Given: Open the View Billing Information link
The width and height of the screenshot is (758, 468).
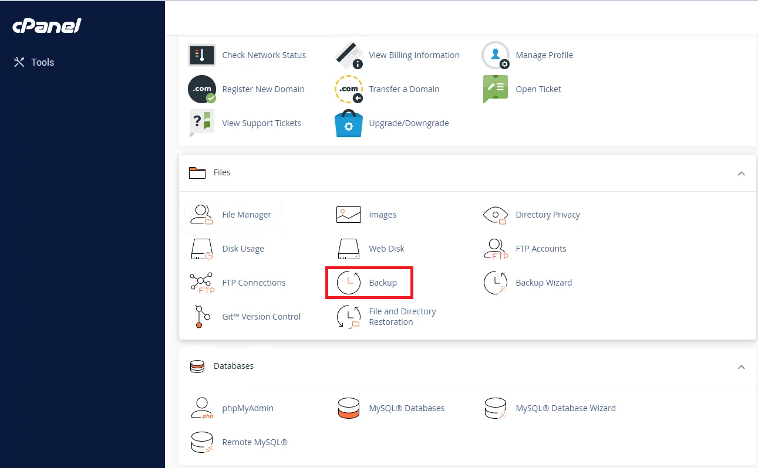Looking at the screenshot, I should click(x=415, y=55).
